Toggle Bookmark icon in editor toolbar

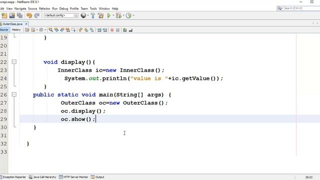[92, 30]
